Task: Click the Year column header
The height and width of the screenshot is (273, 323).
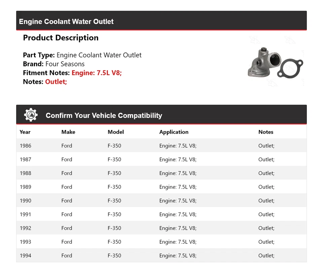Action: pyautogui.click(x=25, y=132)
